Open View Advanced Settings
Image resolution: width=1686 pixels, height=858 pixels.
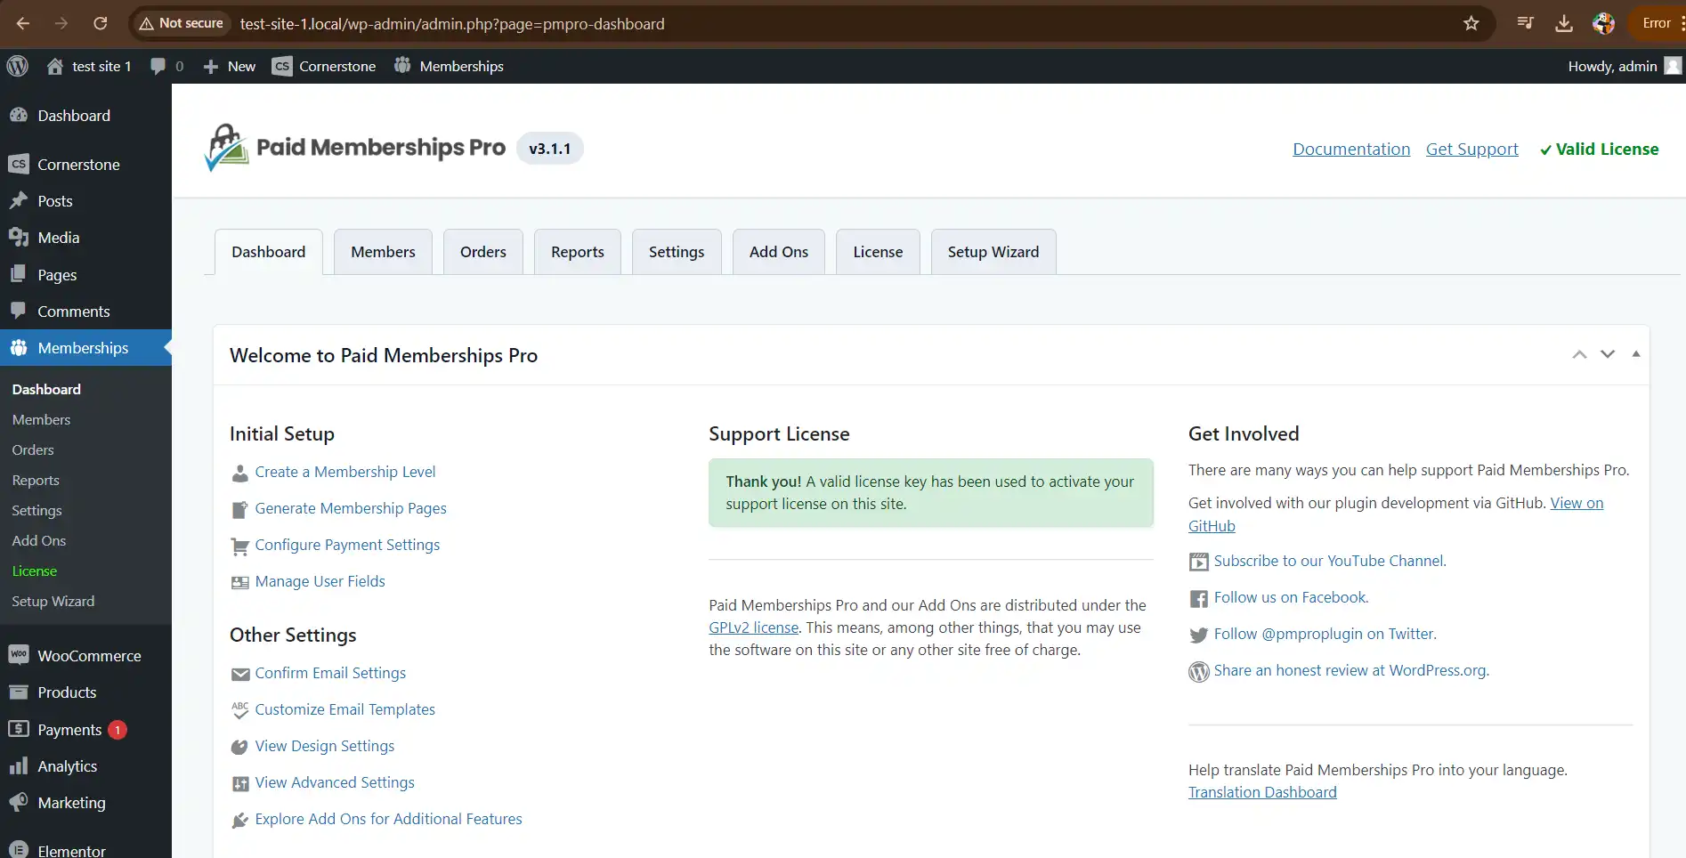[x=335, y=782]
